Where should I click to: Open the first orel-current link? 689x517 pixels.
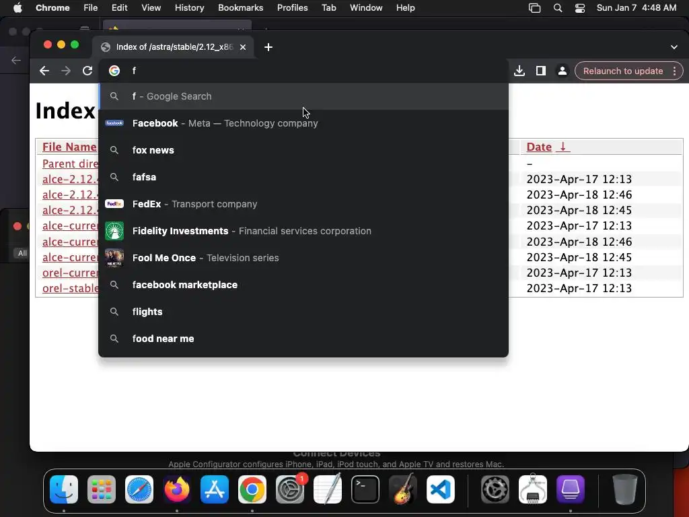(x=70, y=273)
